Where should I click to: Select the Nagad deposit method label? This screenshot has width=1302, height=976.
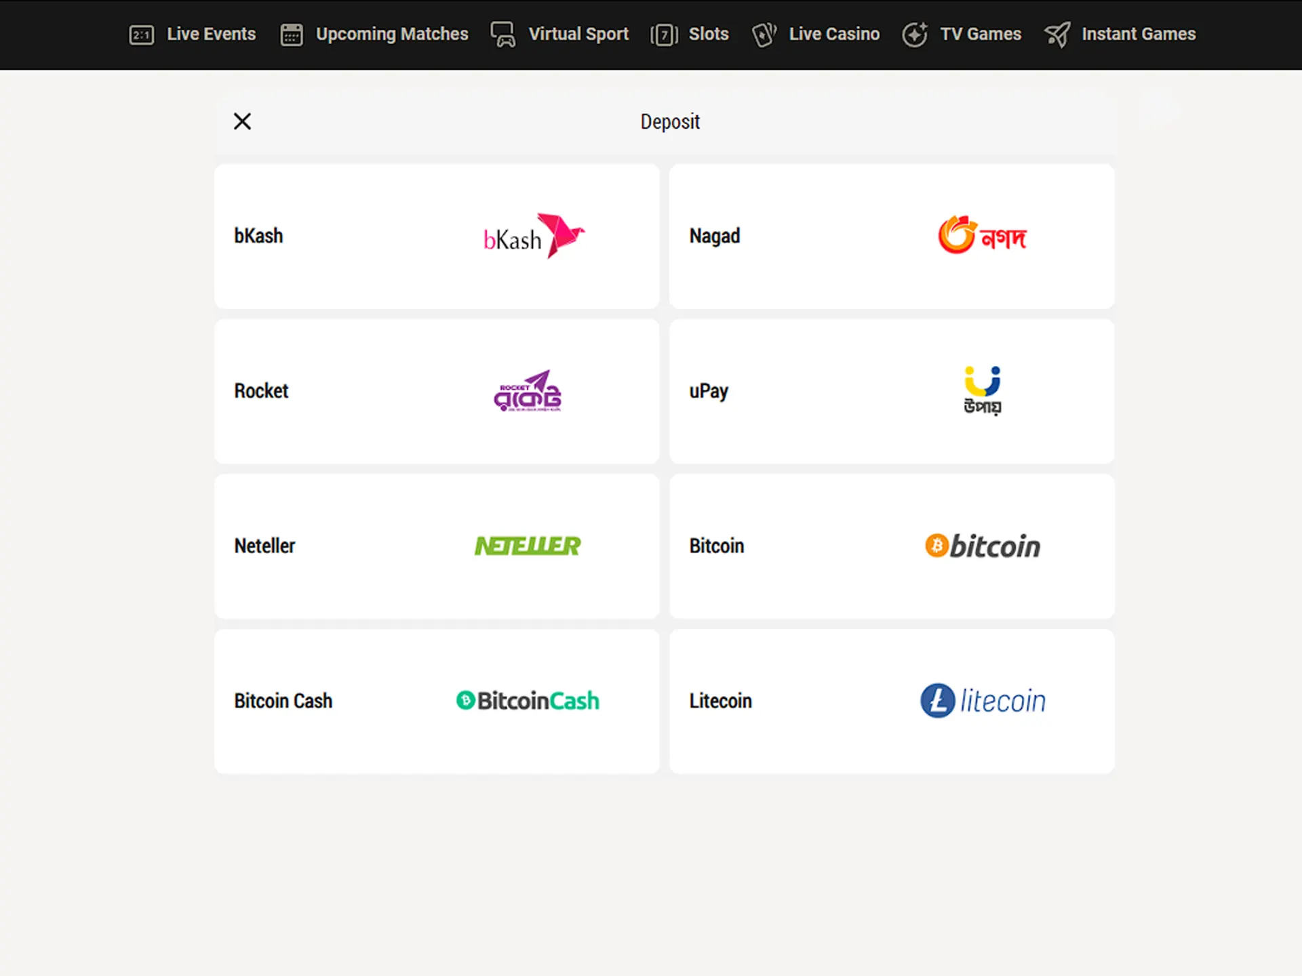pos(715,237)
